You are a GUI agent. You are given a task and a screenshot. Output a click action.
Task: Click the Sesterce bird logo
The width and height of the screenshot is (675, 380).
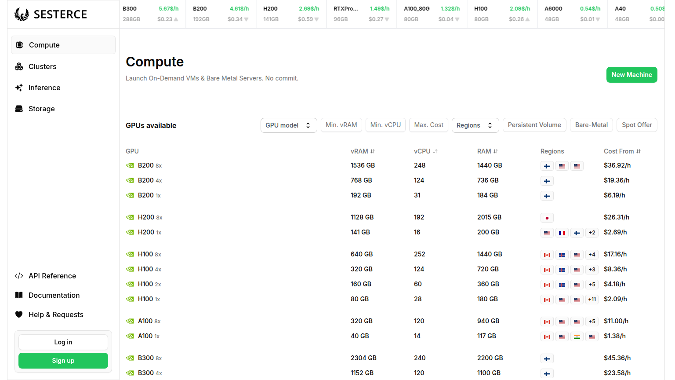coord(22,15)
